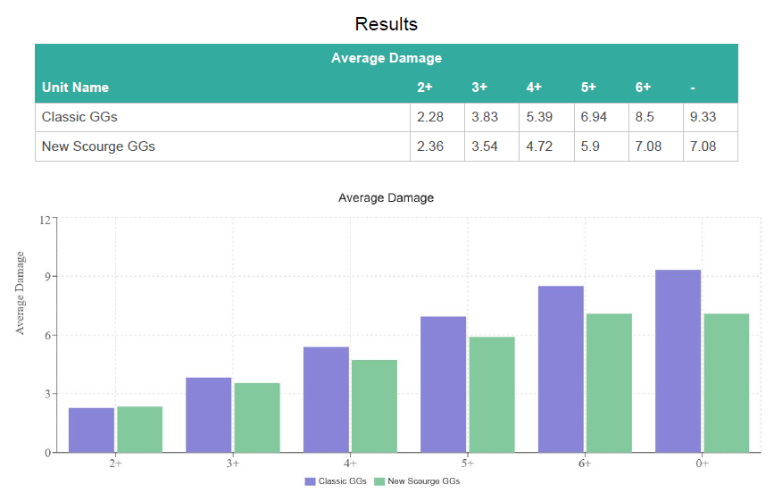
Task: Click the purple Classic GGs legend swatch
Action: coord(310,481)
